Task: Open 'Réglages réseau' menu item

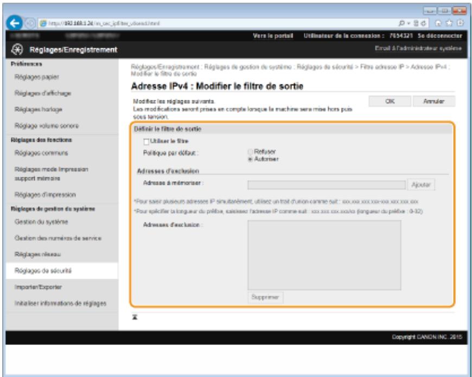Action: coord(37,254)
